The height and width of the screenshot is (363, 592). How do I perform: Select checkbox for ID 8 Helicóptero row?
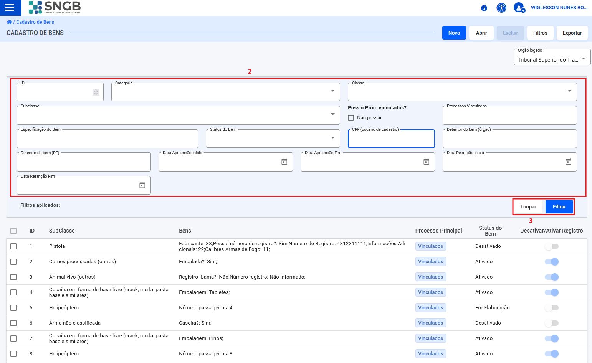click(x=13, y=354)
